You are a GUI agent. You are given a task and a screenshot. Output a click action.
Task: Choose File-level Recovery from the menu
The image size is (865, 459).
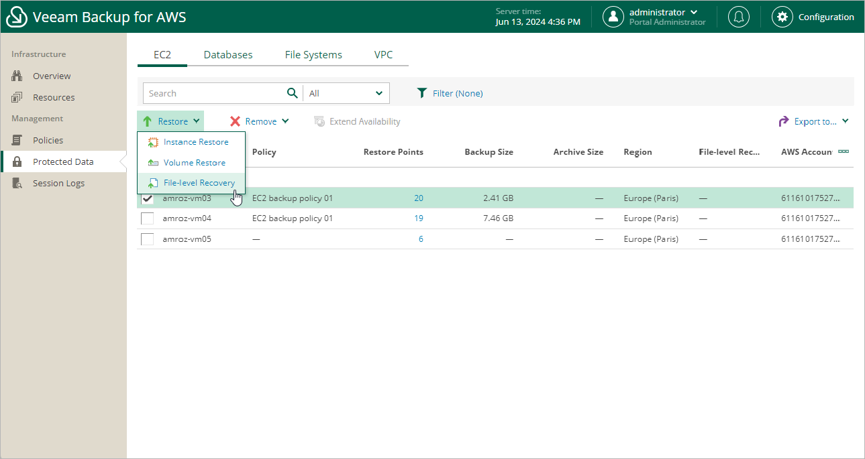(x=199, y=183)
